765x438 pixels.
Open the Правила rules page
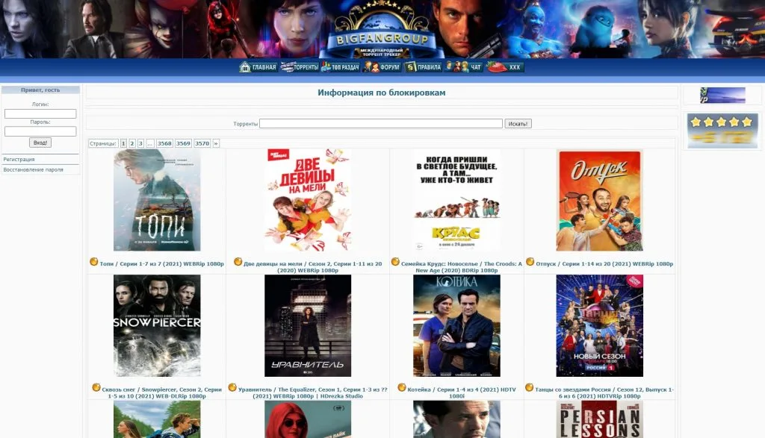[x=424, y=67]
